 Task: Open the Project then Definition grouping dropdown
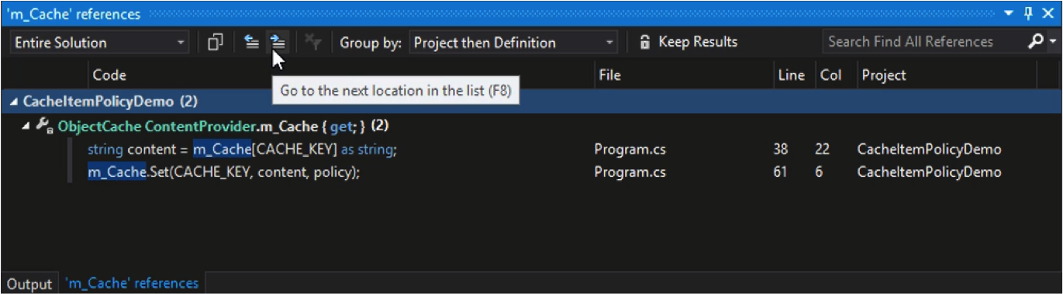click(513, 43)
